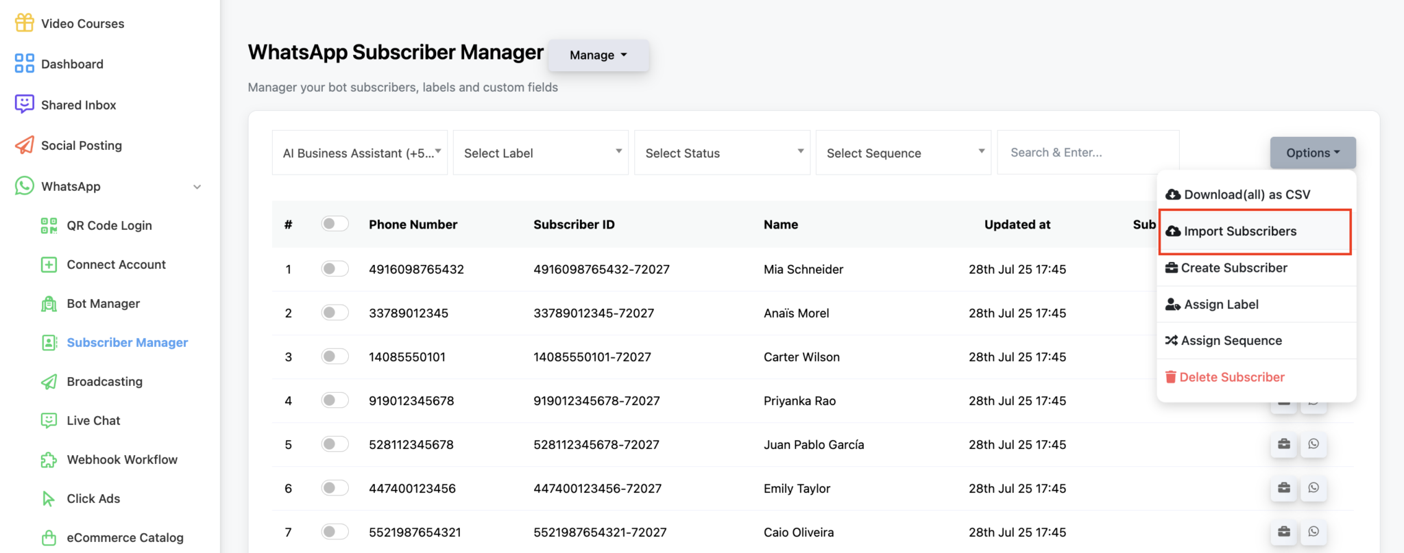Toggle the switch for Emily Taylor

(x=335, y=487)
